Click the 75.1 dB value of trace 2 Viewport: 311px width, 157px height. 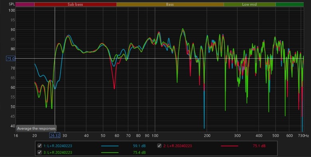[259, 146]
